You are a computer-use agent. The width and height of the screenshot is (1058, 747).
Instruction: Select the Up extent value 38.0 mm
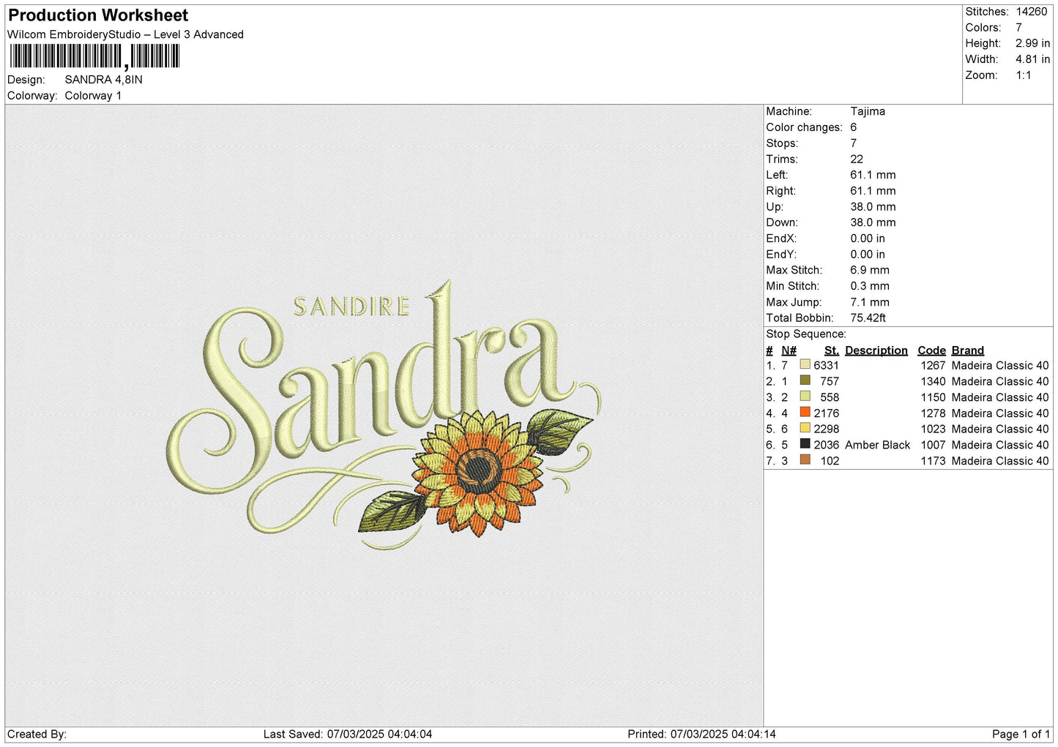click(x=873, y=206)
